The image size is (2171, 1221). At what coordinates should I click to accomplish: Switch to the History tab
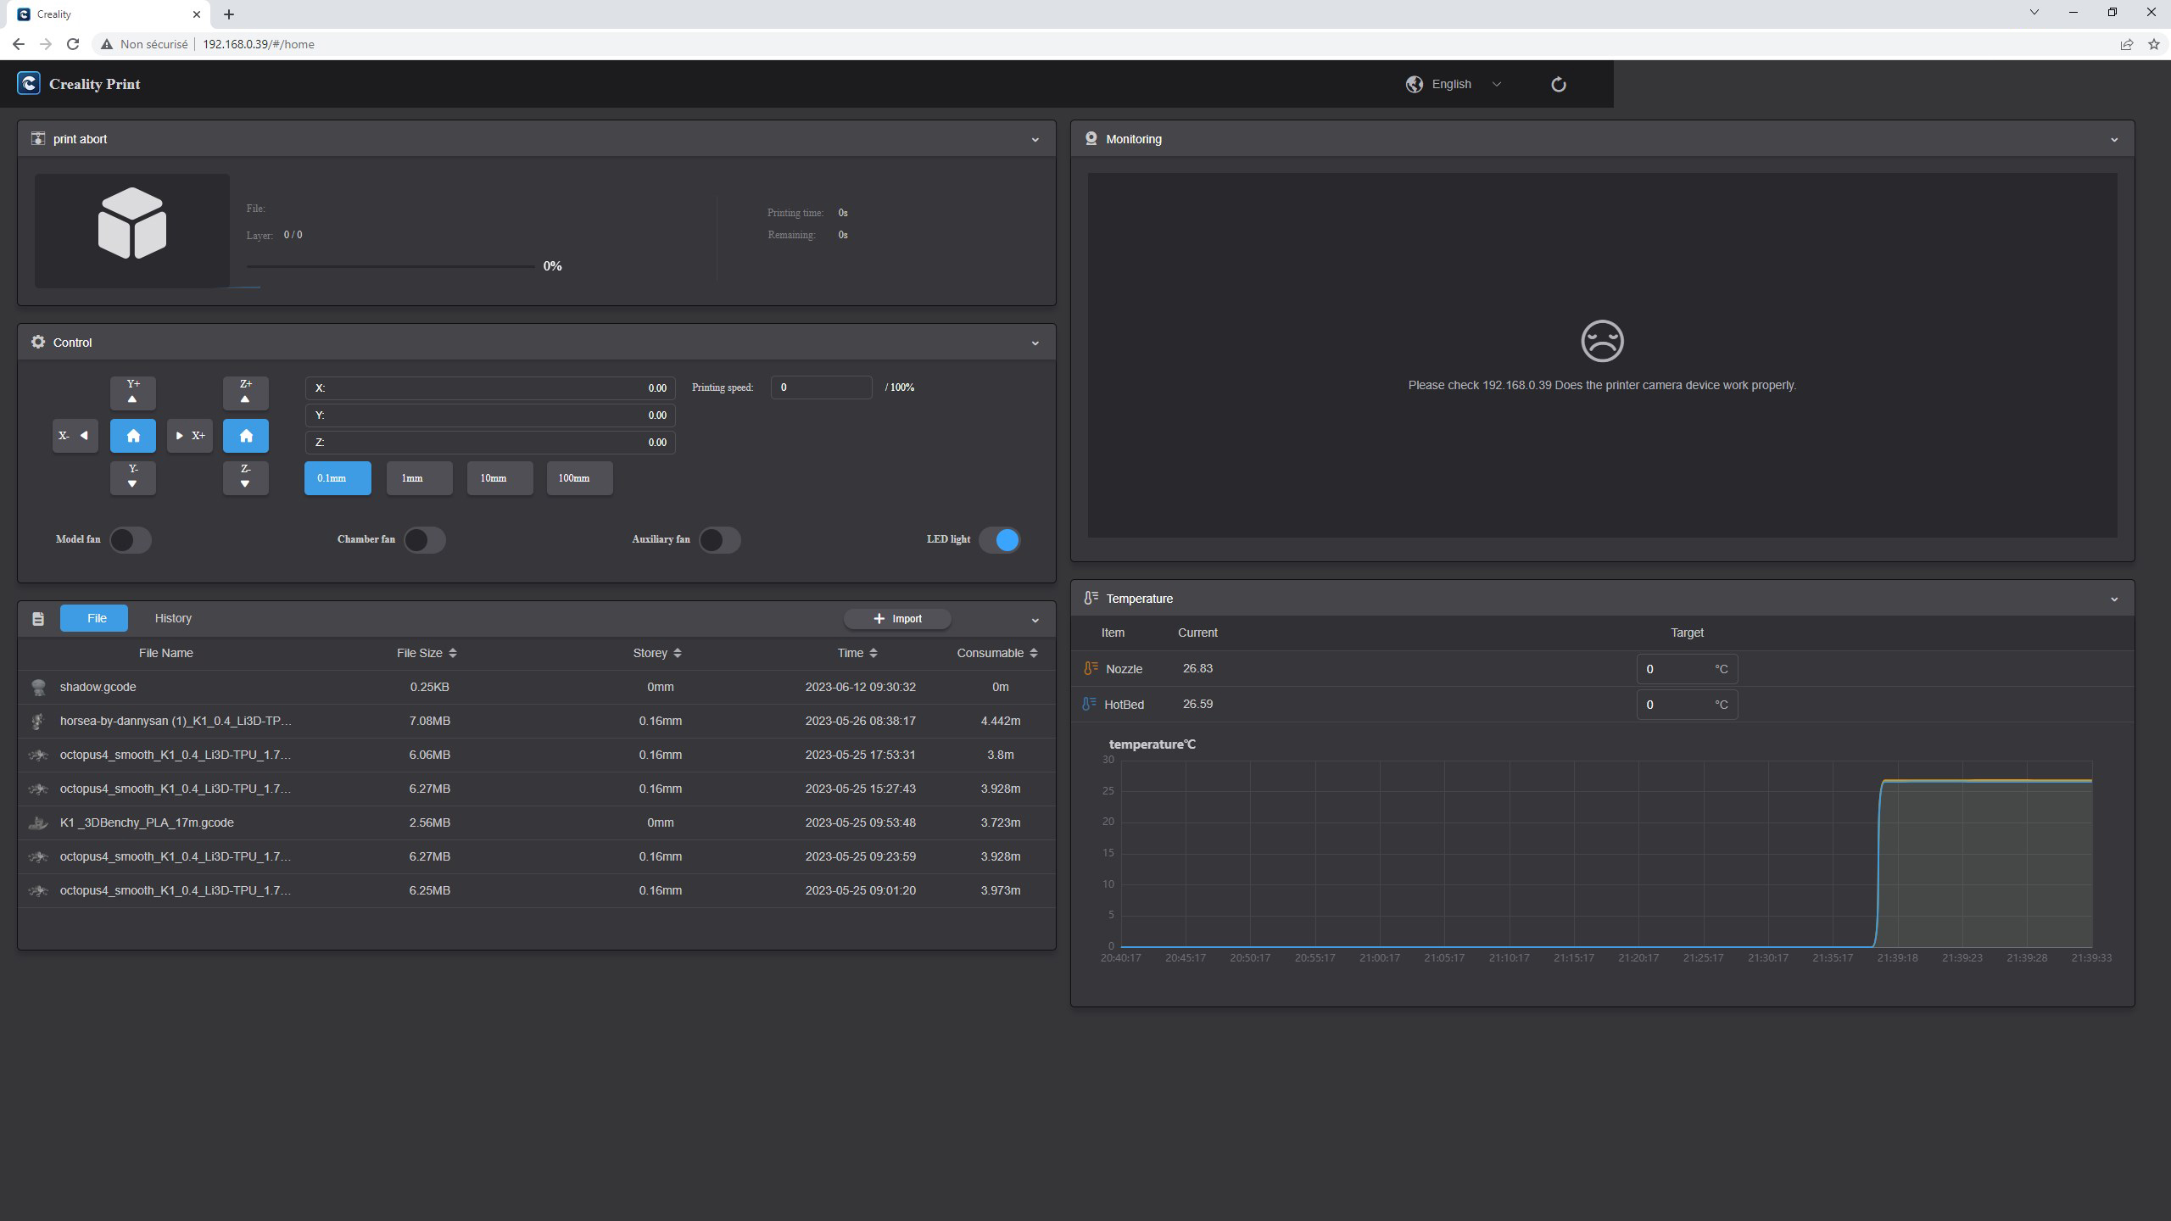173,618
